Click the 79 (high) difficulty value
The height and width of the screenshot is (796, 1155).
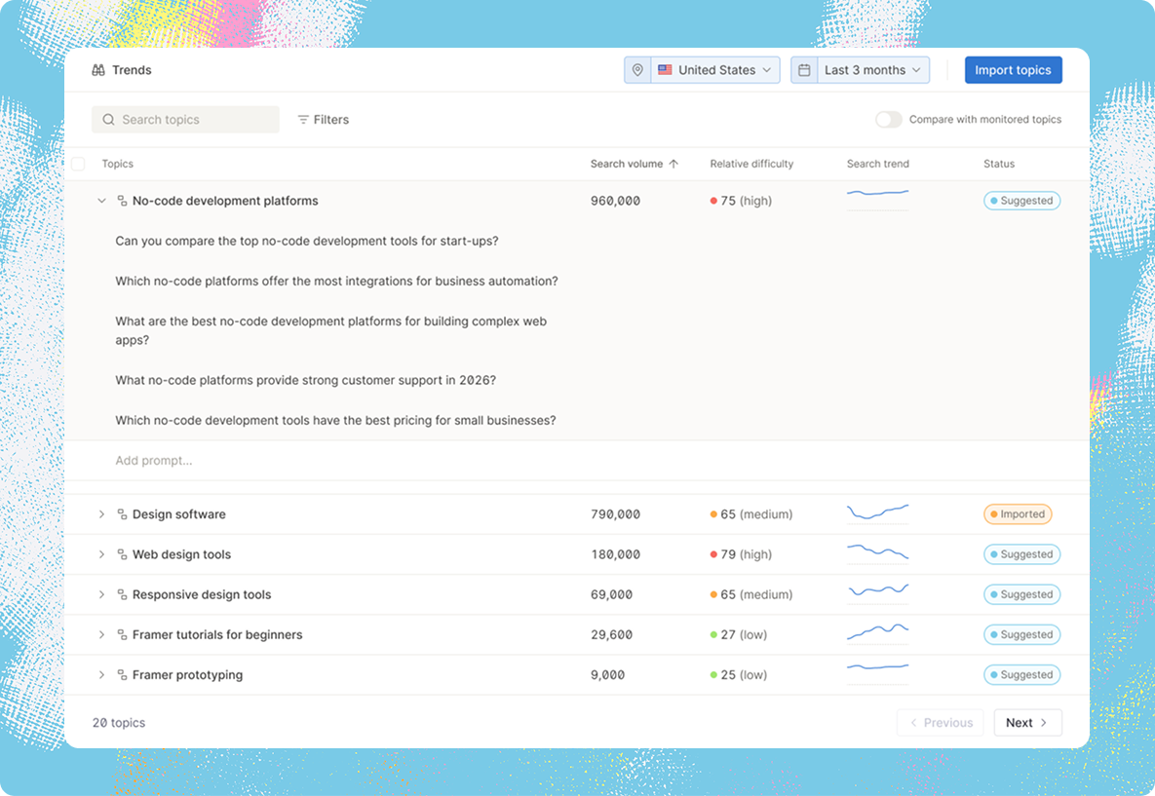[x=741, y=554]
